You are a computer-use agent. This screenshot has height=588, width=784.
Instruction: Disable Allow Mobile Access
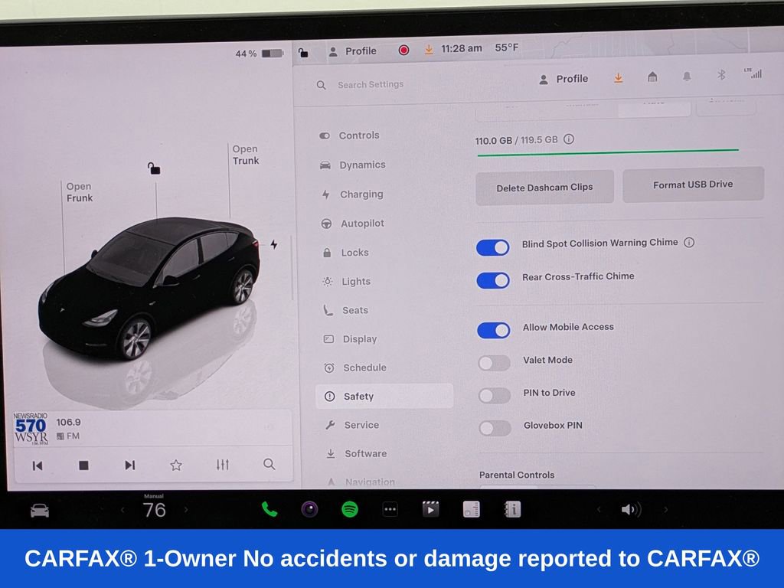tap(494, 330)
